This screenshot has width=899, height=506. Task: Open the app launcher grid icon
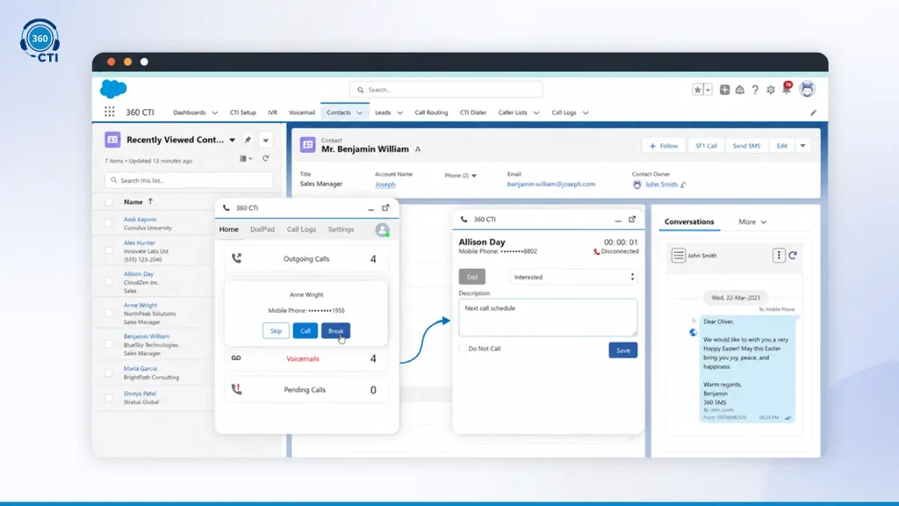[x=110, y=112]
